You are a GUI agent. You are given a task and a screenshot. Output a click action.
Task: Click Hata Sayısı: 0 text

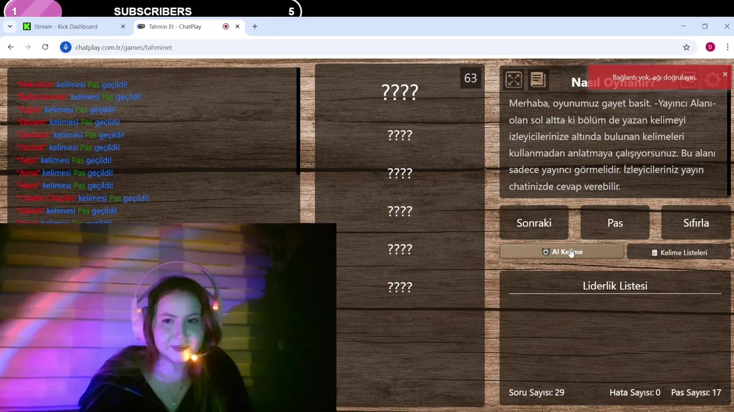click(635, 393)
